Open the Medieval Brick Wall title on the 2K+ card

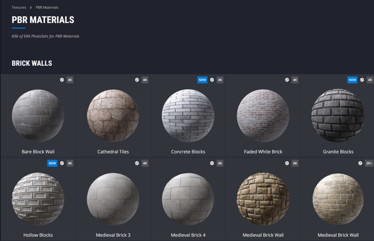click(x=338, y=235)
